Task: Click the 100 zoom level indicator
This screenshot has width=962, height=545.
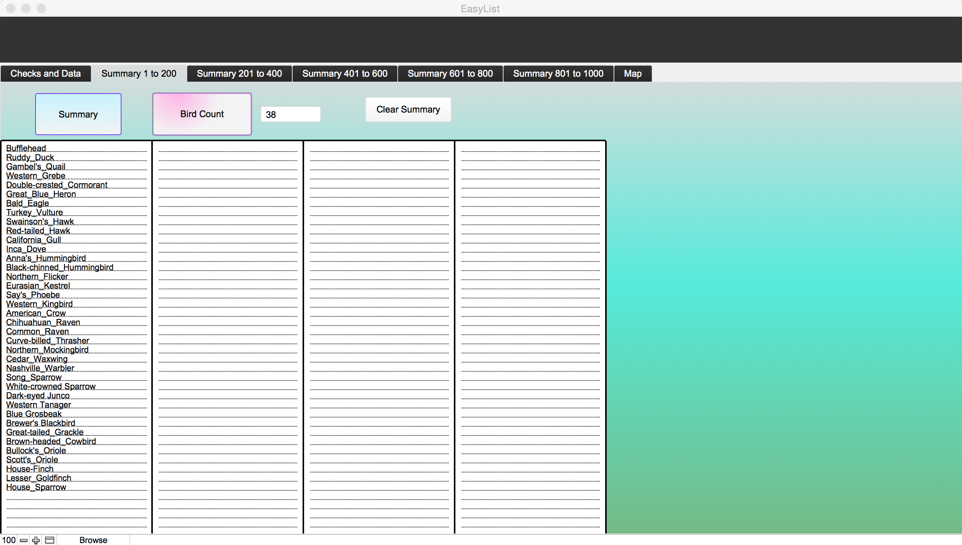Action: tap(9, 540)
